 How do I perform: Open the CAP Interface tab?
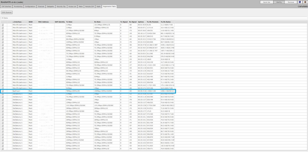click(x=6, y=6)
